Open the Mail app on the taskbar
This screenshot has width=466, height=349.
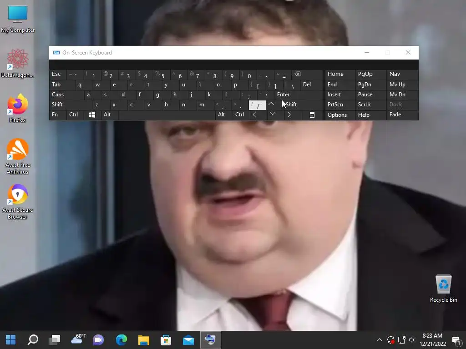pyautogui.click(x=188, y=340)
